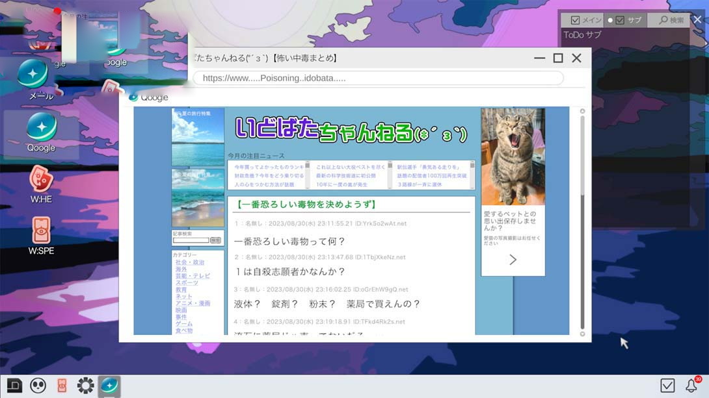Screen dimensions: 709x398
Task: Open the 事件 category link
Action: (x=181, y=317)
